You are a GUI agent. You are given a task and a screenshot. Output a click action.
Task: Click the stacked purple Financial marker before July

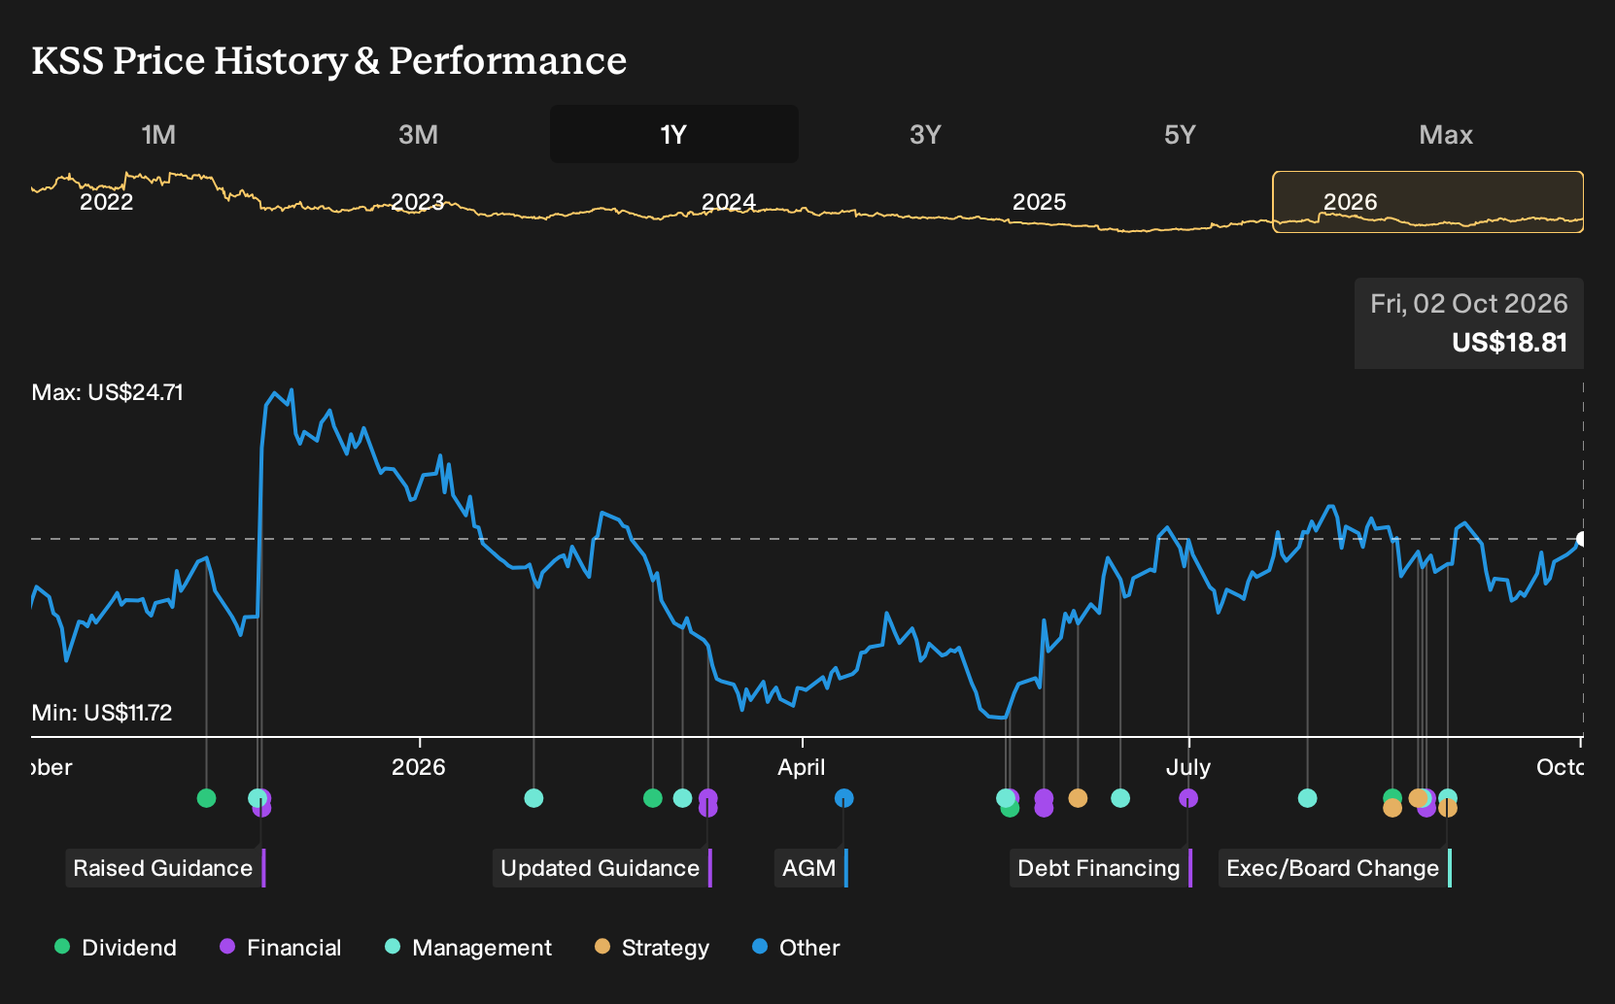(1044, 803)
